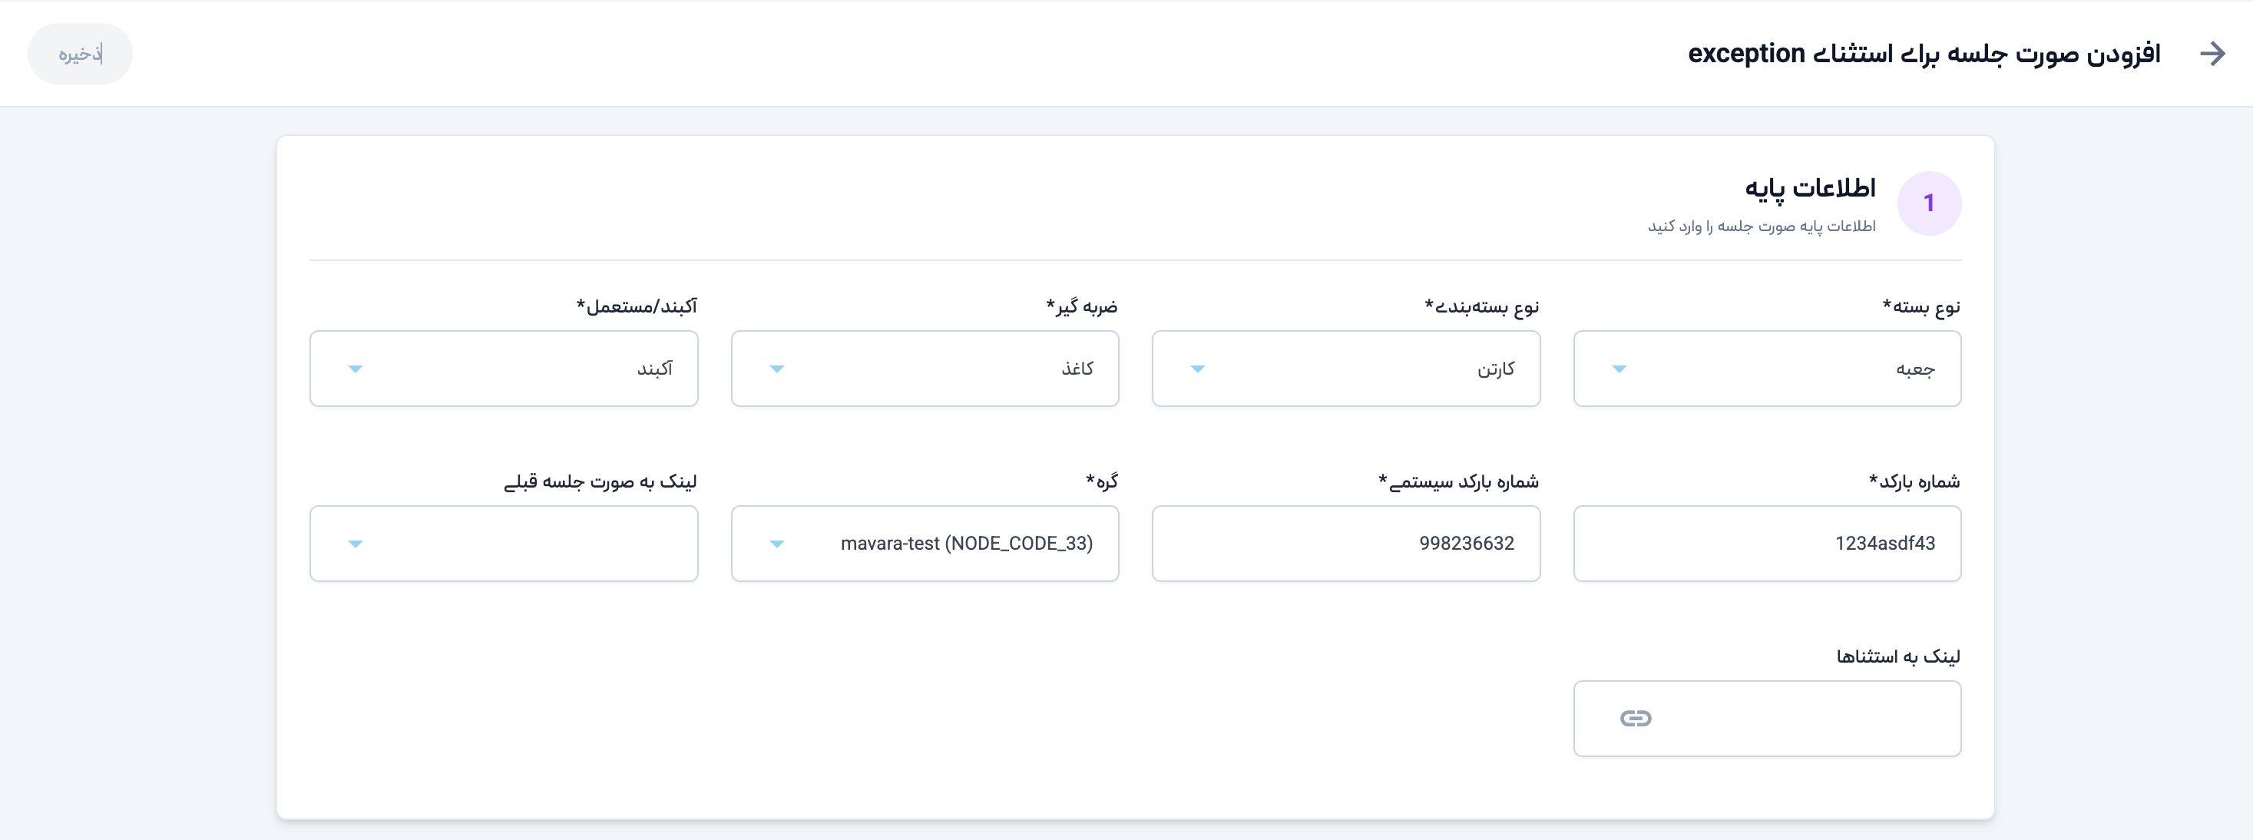This screenshot has height=840, width=2253.
Task: Click the system barcode field with 998236632
Action: pos(1345,544)
